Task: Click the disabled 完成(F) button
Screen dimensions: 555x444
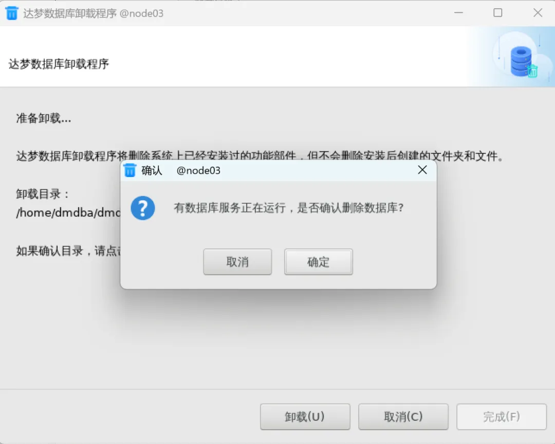Action: point(502,417)
